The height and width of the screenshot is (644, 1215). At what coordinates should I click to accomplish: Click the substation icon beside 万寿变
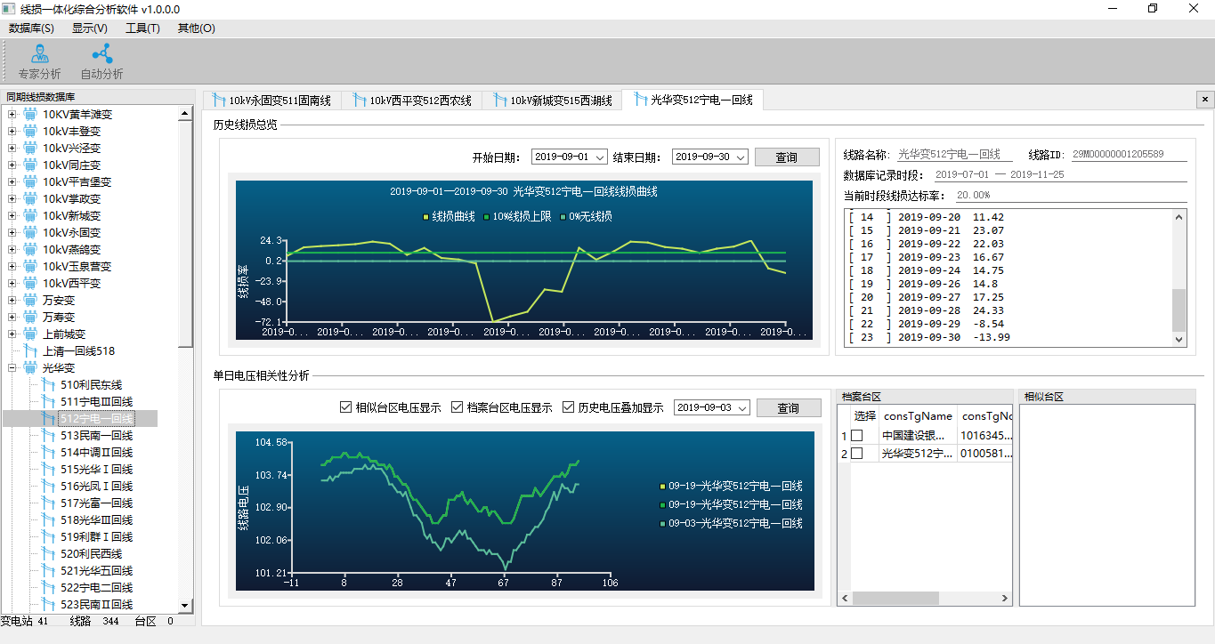point(30,317)
